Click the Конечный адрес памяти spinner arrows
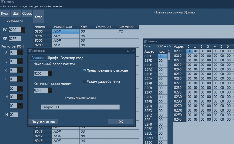Screen dimensions: 234x144 coord(50,90)
